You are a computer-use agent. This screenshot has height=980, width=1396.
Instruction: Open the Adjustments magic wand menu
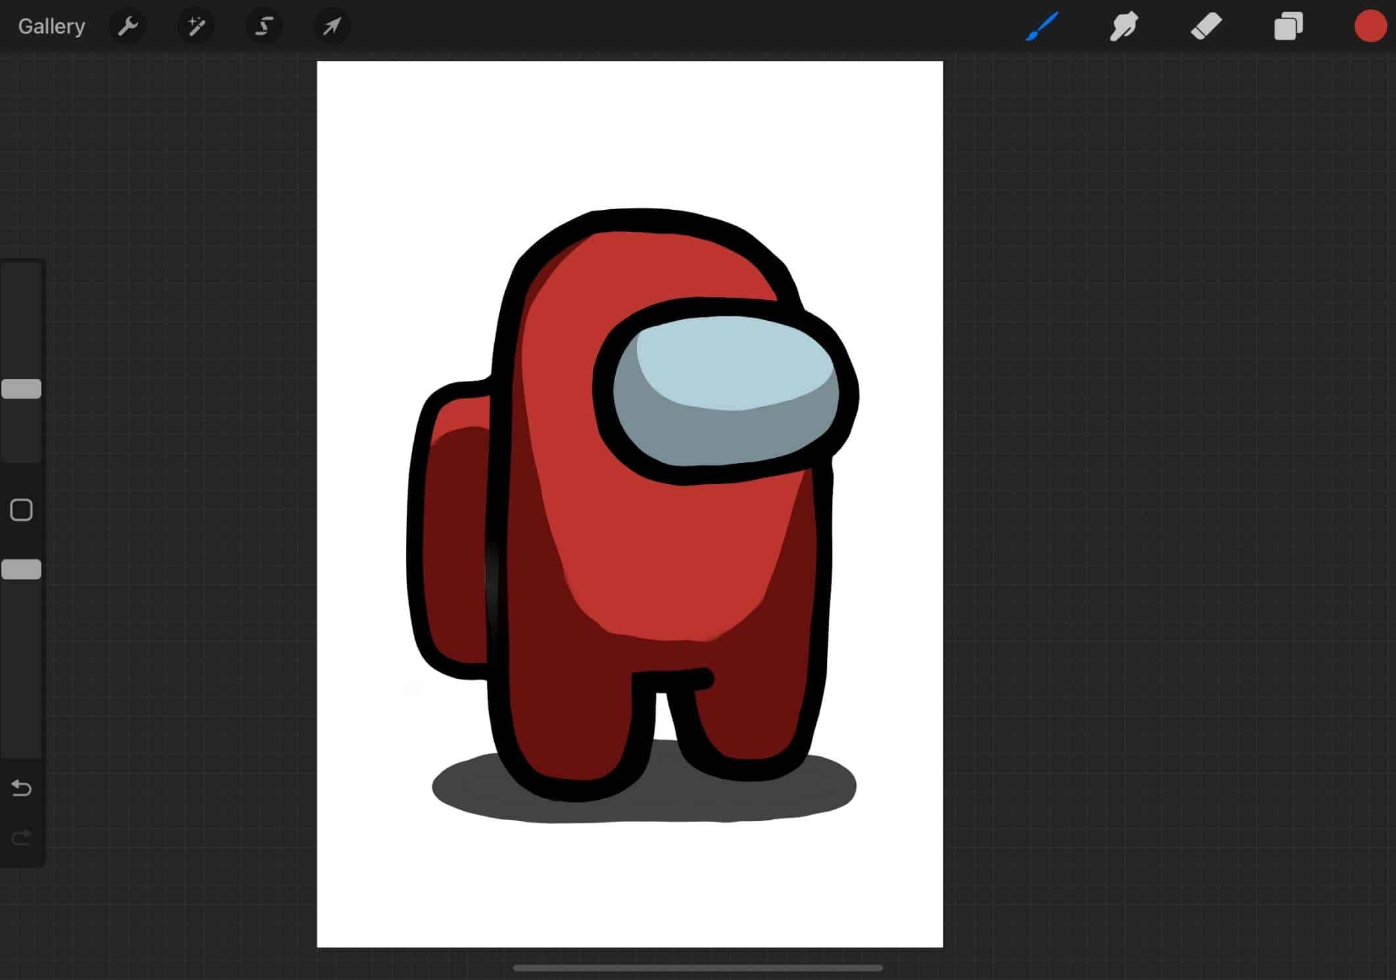click(196, 26)
